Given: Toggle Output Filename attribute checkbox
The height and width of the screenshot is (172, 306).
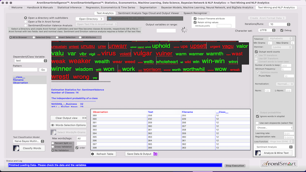Looking at the screenshot, I should pyautogui.click(x=195, y=19).
